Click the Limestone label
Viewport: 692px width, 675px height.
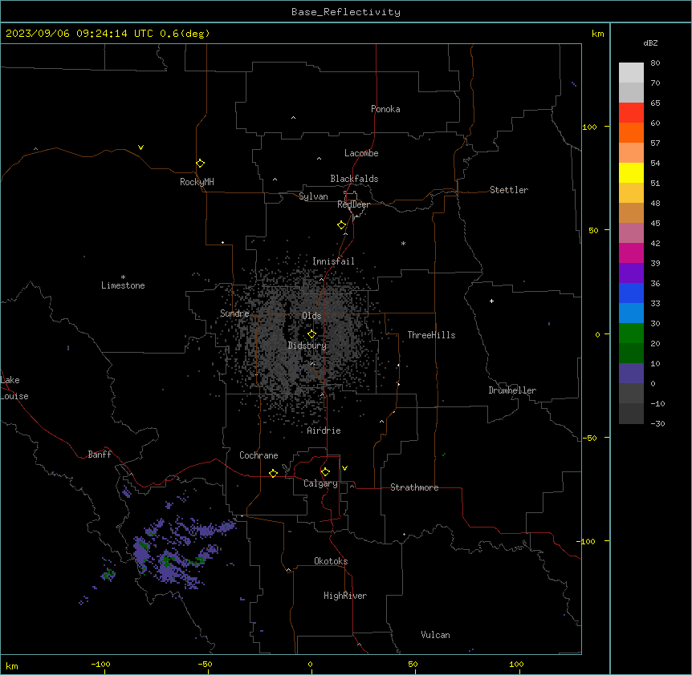(x=123, y=285)
